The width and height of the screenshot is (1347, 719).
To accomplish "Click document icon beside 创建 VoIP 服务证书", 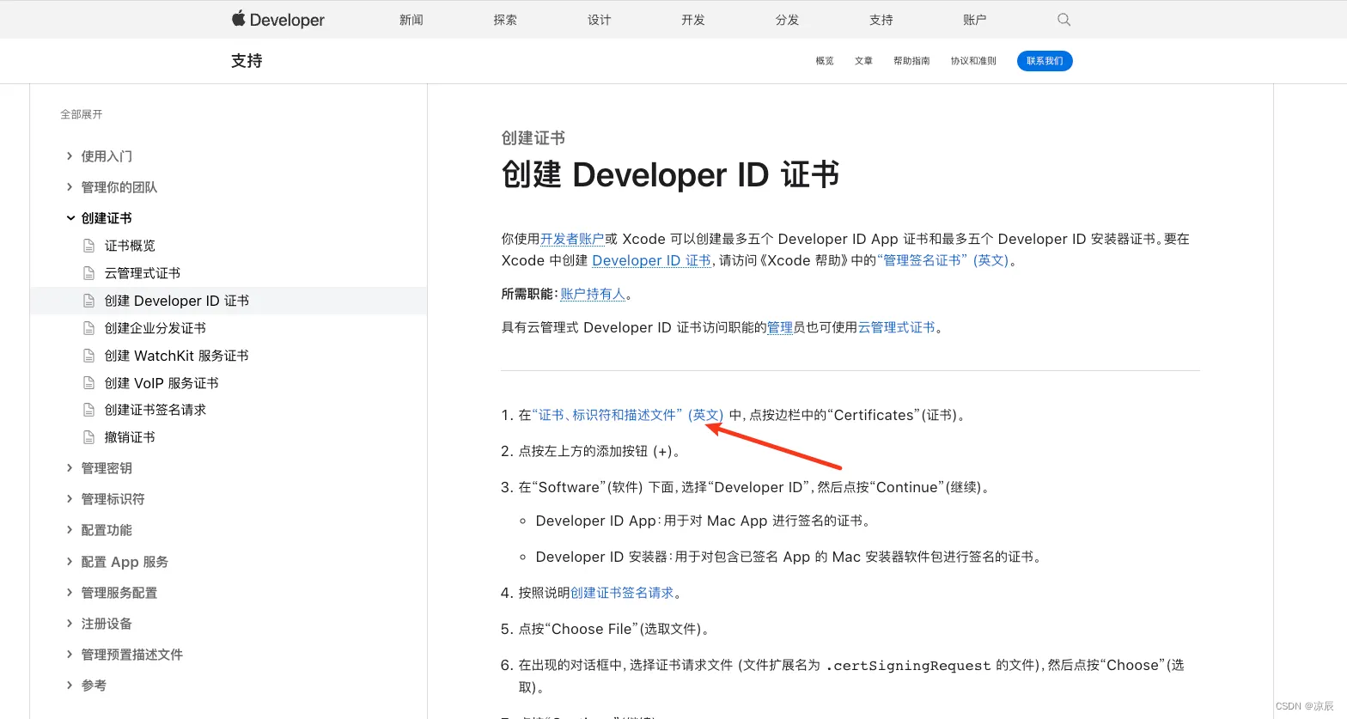I will (x=88, y=383).
